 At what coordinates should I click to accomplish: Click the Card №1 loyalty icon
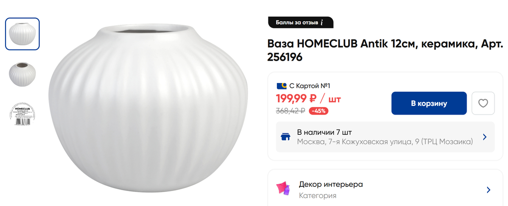click(281, 86)
